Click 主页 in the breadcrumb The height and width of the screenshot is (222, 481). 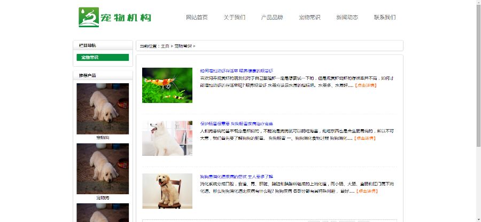[x=165, y=46]
